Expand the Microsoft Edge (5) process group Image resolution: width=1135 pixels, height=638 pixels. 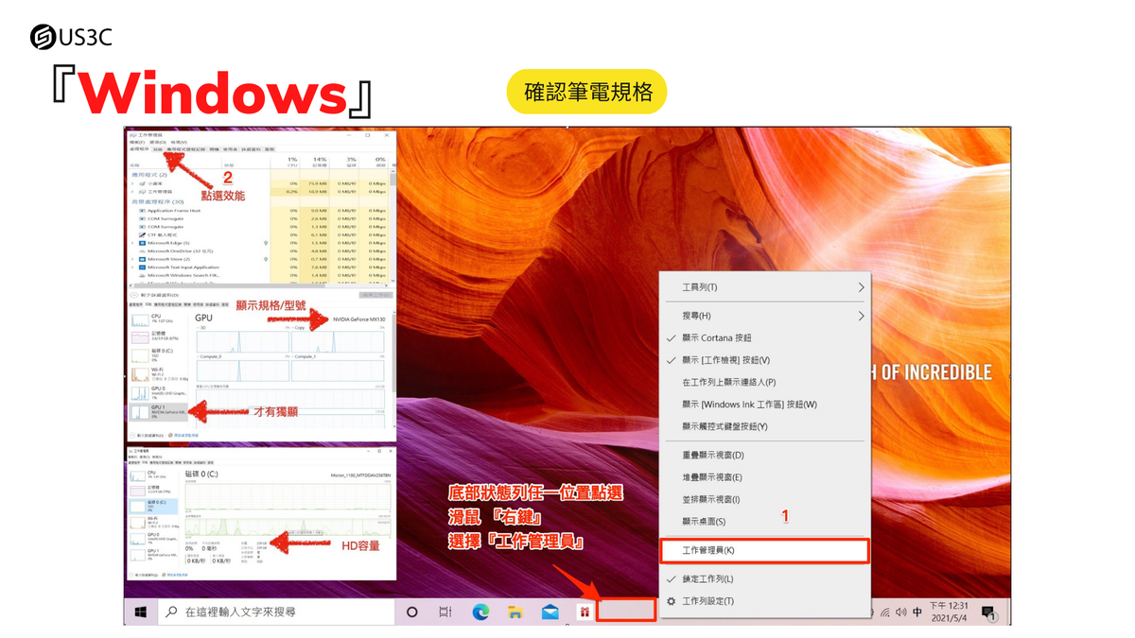(132, 243)
